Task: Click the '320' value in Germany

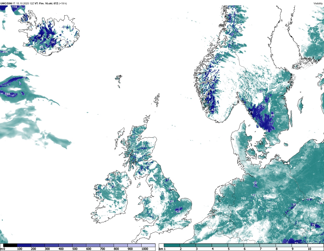Action: tap(244, 219)
